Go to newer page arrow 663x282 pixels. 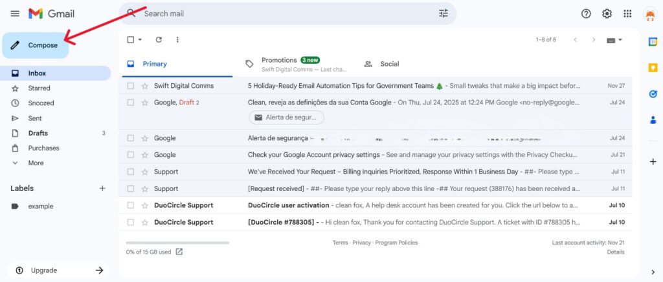(x=575, y=39)
